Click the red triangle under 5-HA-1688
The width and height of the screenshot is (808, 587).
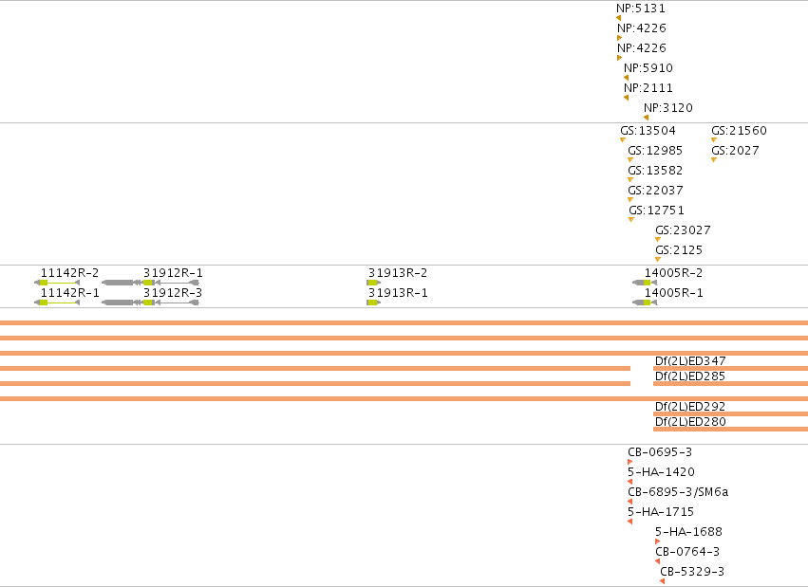pos(658,541)
